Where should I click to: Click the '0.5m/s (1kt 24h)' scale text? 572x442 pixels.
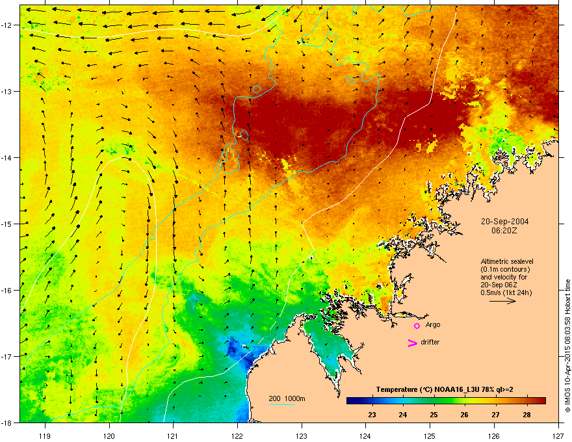pos(506,293)
